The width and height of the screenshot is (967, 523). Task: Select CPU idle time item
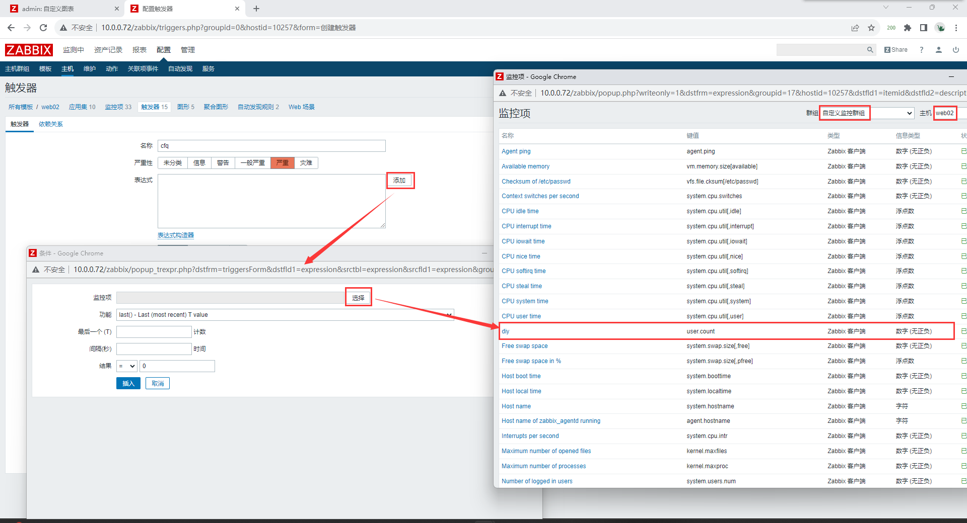coord(520,211)
